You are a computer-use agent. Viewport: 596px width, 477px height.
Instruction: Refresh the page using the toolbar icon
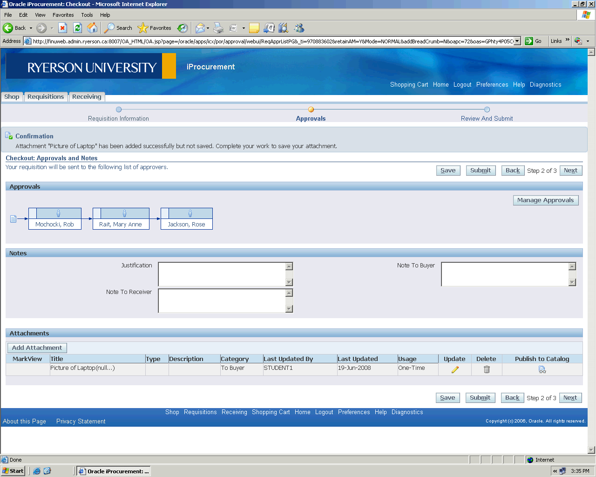(78, 28)
